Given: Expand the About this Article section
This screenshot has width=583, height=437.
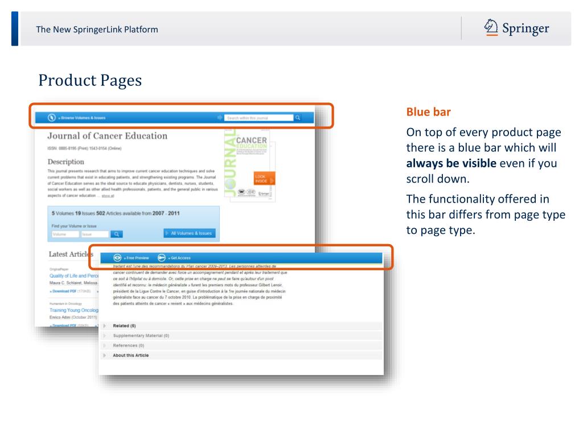Looking at the screenshot, I should [x=241, y=355].
